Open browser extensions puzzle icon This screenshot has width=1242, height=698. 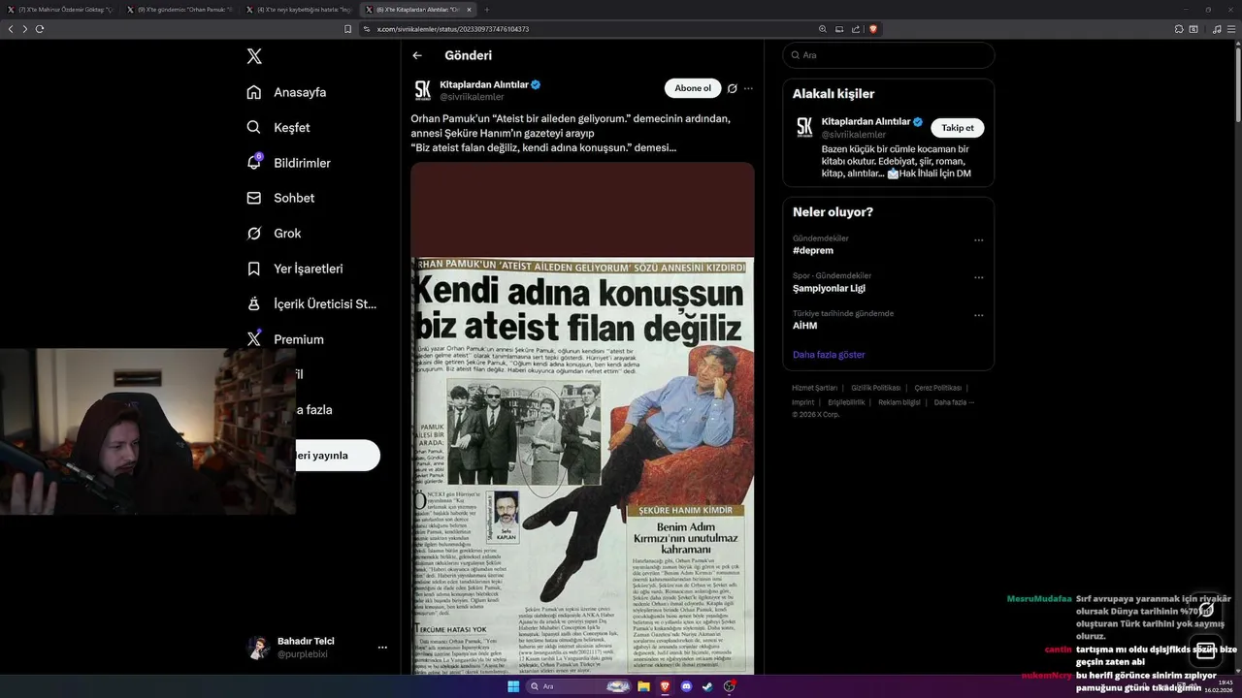pos(1179,29)
